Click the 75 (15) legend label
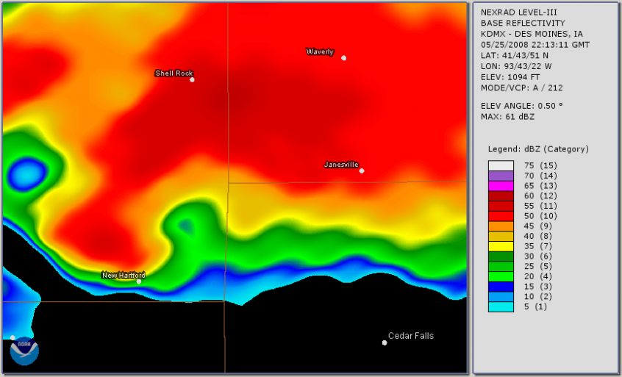The width and height of the screenshot is (622, 377). (x=540, y=165)
